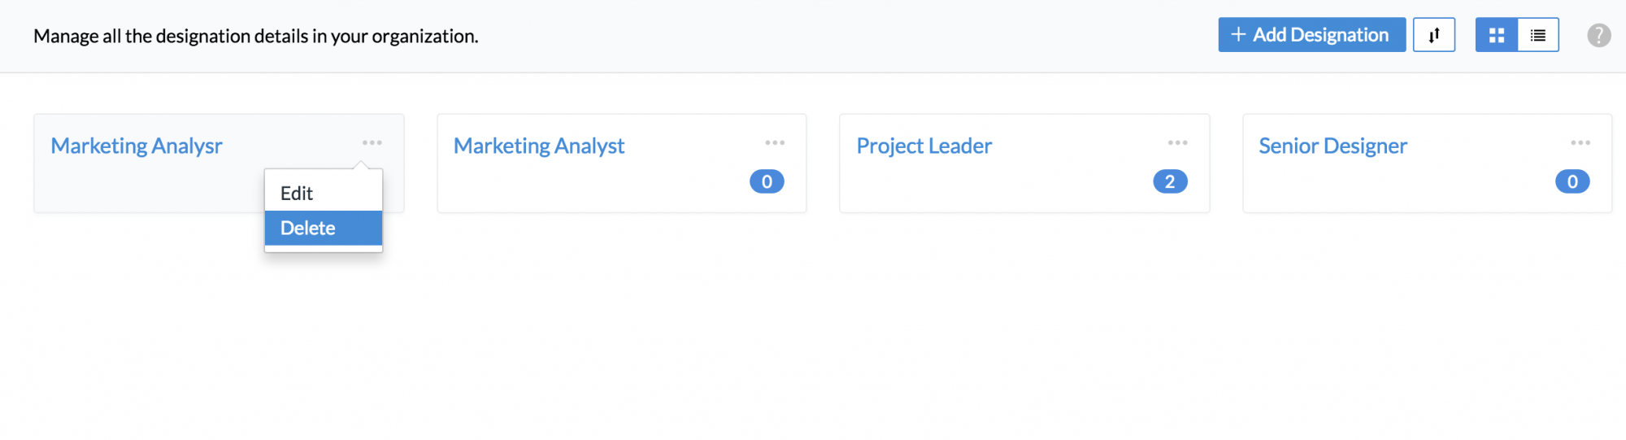Click the Marketing Analyst employee count badge
This screenshot has width=1626, height=440.
tap(767, 181)
